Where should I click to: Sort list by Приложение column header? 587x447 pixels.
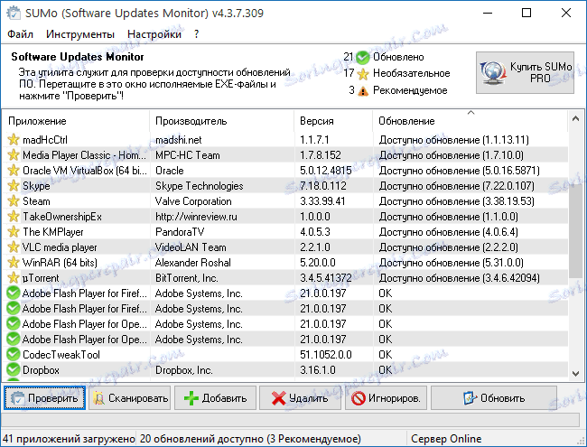point(76,121)
